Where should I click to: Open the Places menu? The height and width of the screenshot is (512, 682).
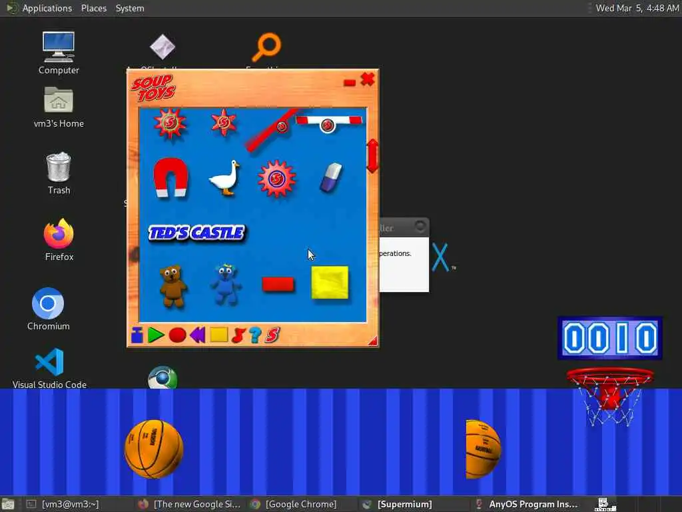(x=93, y=8)
